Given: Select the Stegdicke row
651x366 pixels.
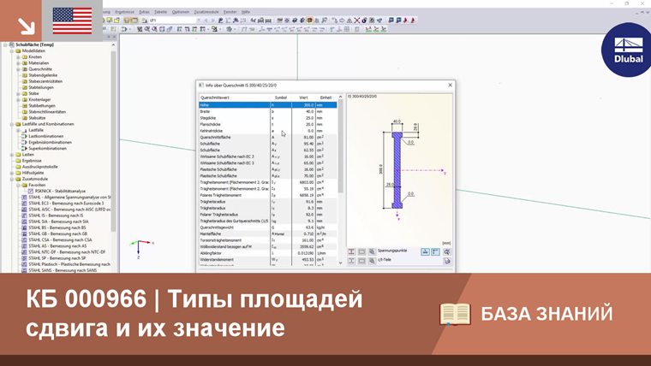Looking at the screenshot, I should click(x=268, y=118).
